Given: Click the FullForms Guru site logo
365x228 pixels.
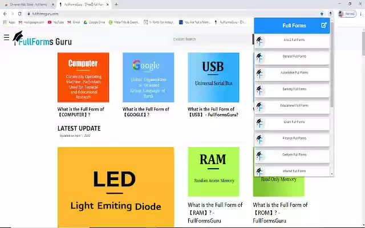Looking at the screenshot, I should [42, 38].
